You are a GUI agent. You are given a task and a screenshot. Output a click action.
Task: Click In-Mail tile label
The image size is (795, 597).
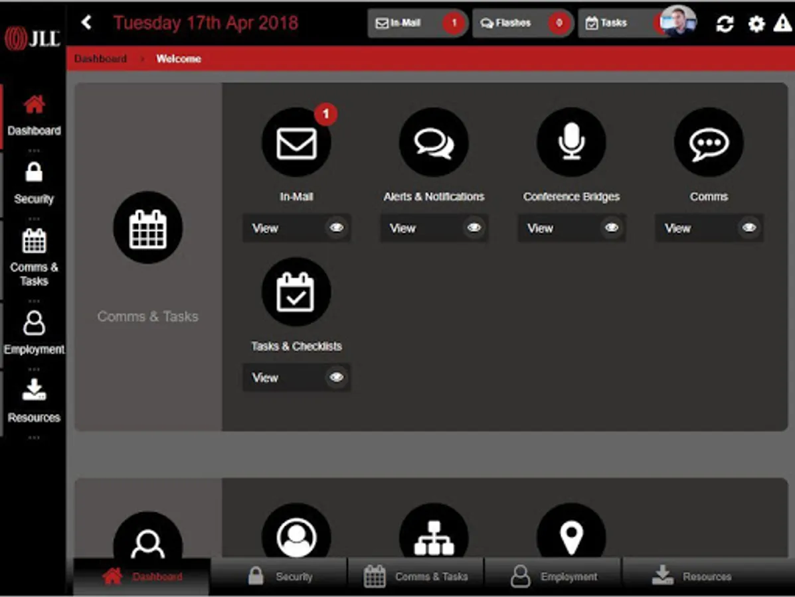point(296,196)
